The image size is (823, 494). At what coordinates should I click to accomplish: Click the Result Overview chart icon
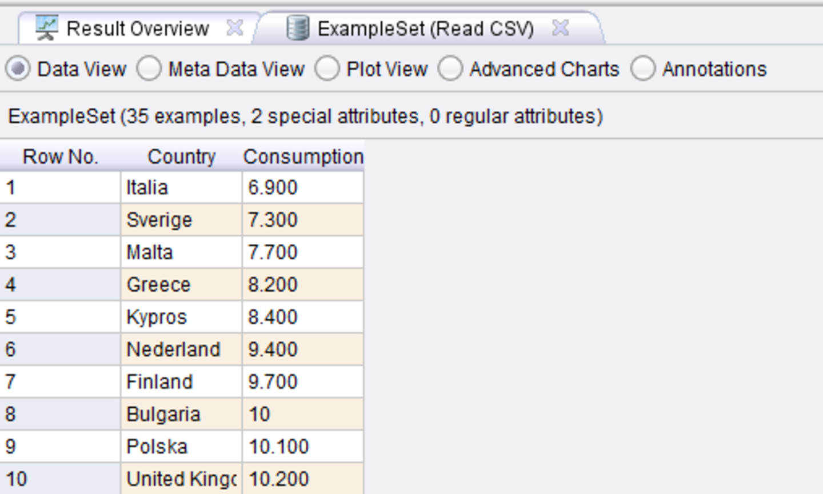point(47,28)
